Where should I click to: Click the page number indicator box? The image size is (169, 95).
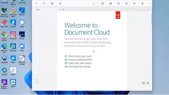tap(38, 81)
